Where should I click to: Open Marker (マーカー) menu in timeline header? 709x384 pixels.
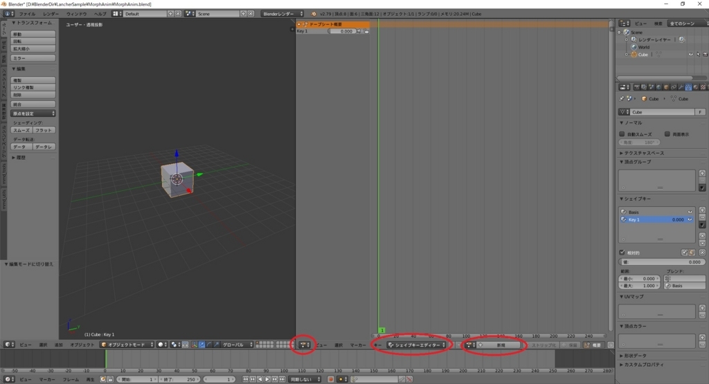(x=47, y=379)
